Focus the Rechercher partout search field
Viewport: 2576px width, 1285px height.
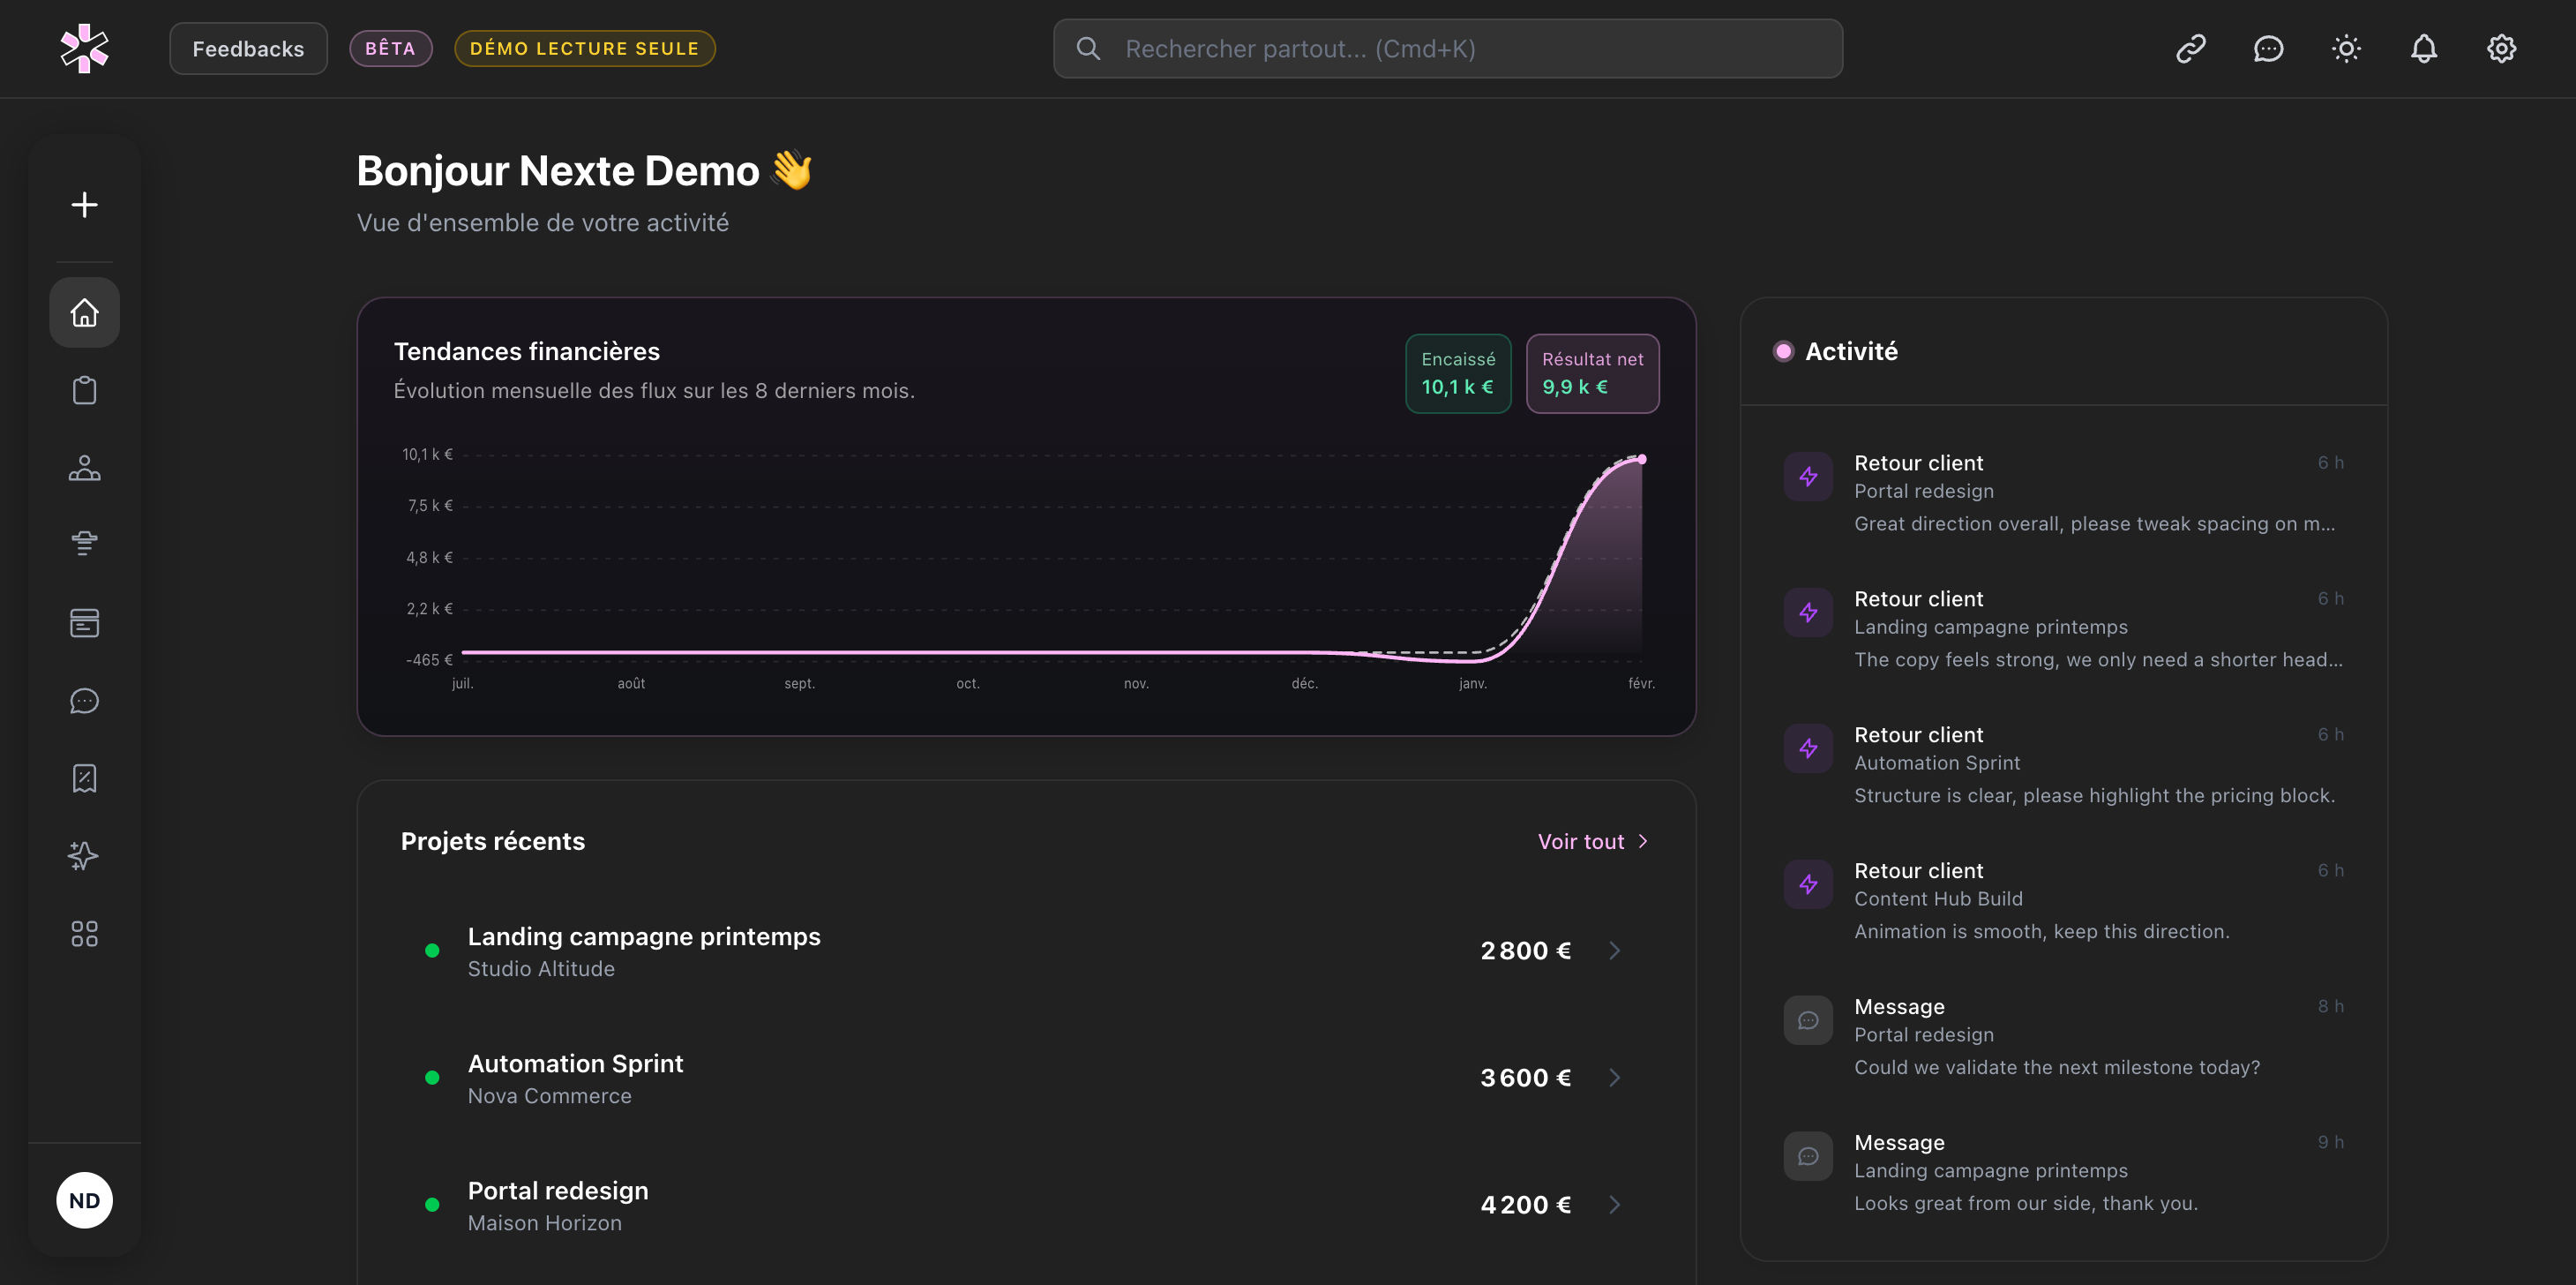click(1447, 49)
